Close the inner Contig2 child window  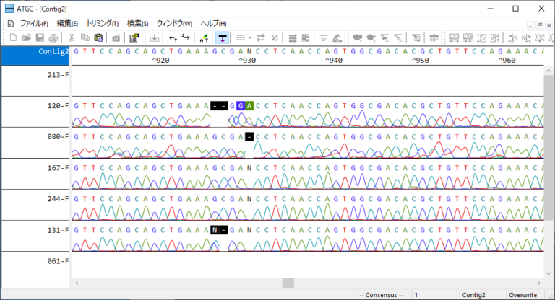pyautogui.click(x=548, y=25)
